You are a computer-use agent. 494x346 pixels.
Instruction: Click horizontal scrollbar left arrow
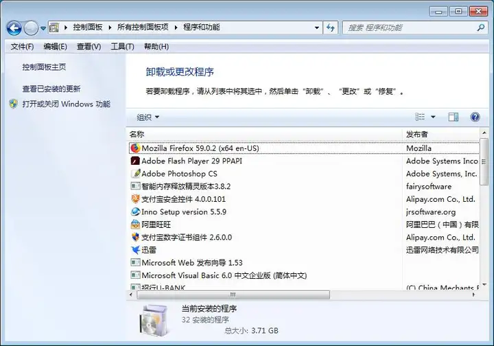131,295
